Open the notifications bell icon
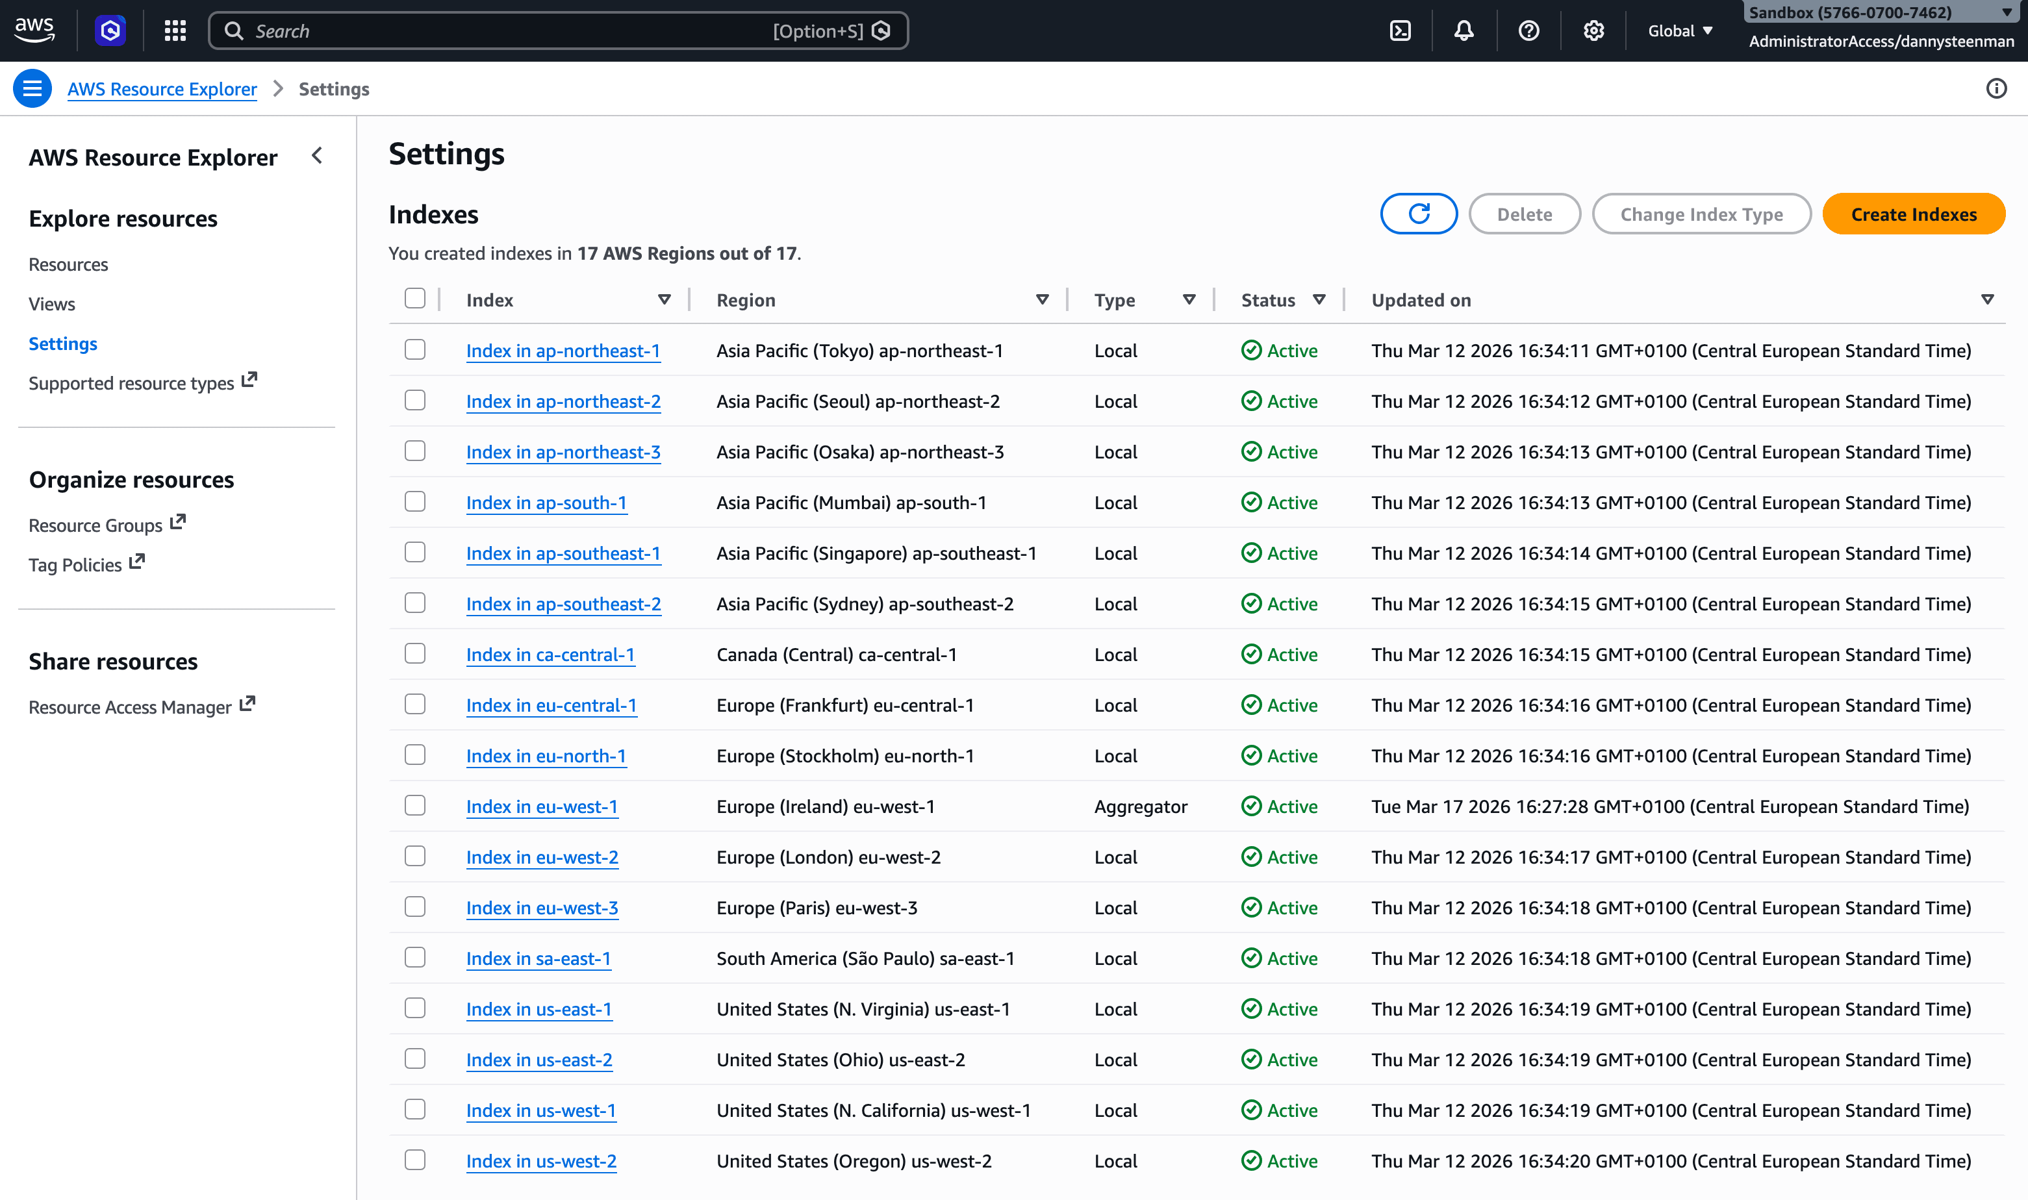Image resolution: width=2028 pixels, height=1200 pixels. coord(1464,30)
